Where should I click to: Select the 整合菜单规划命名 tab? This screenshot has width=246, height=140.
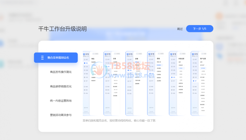click(x=56, y=58)
